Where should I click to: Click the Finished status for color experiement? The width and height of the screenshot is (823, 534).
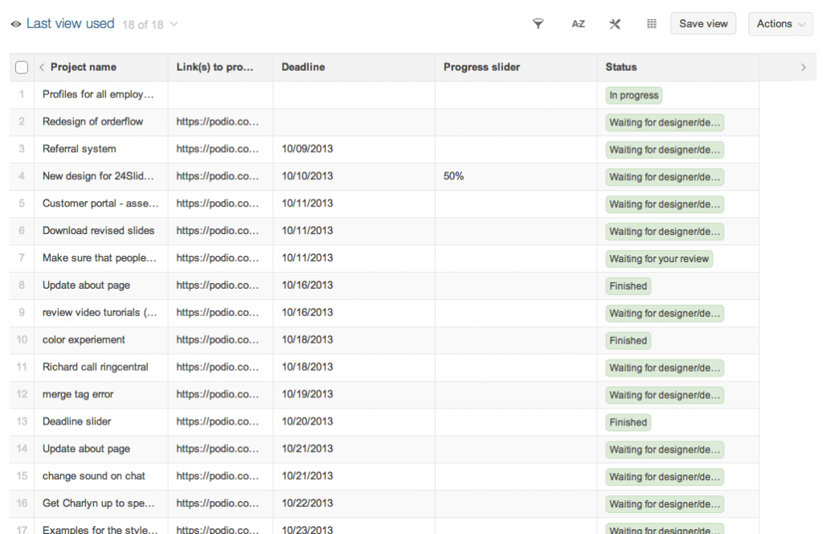629,341
